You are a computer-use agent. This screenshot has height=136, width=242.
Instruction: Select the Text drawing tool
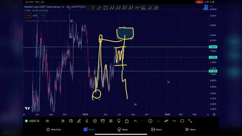click(93, 8)
